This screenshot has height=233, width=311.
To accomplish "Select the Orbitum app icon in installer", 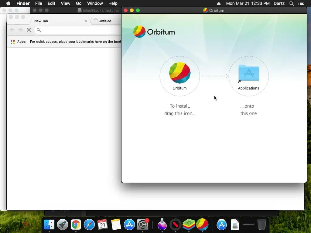I will click(180, 73).
